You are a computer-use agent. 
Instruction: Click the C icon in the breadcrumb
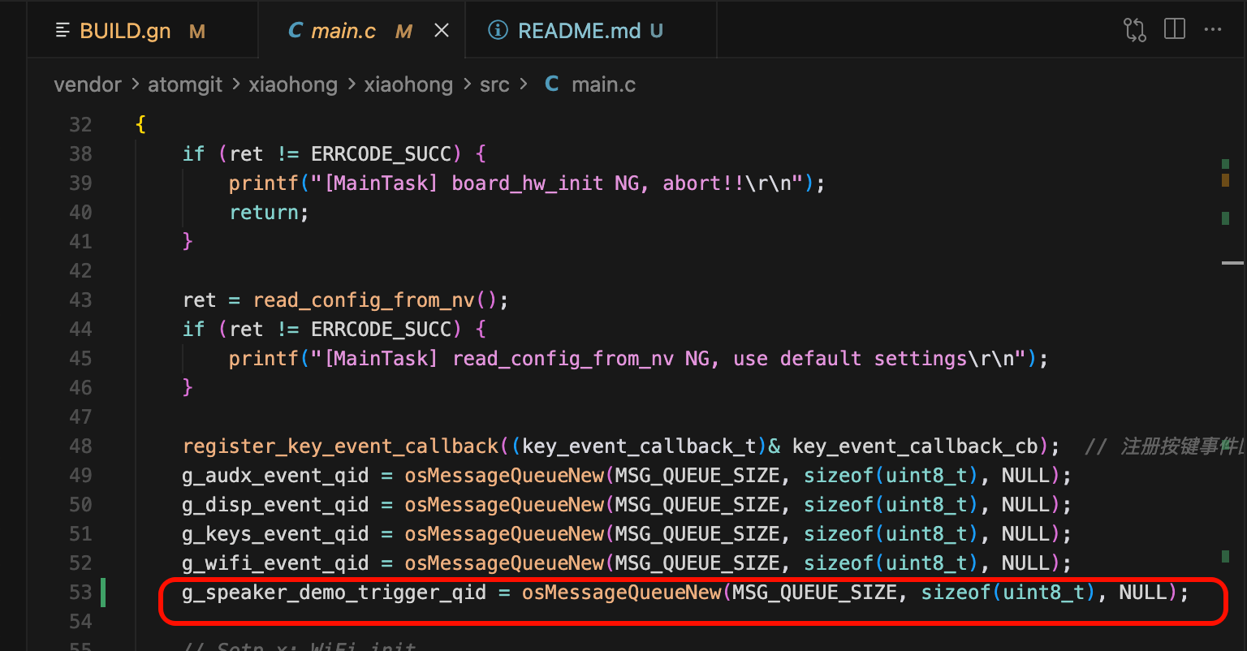coord(551,84)
